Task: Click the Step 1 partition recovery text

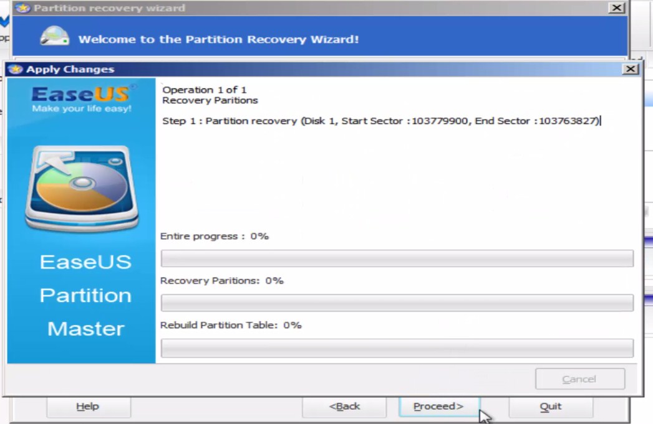Action: (x=381, y=121)
